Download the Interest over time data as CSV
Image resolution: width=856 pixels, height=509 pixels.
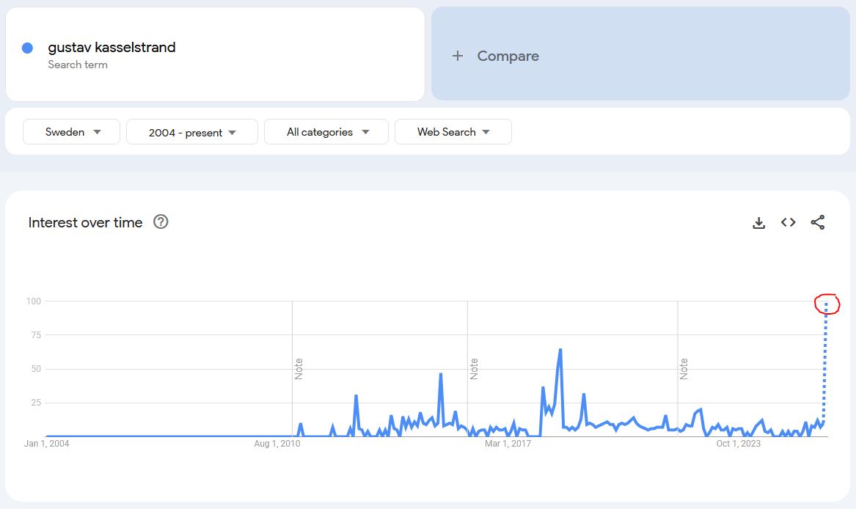click(759, 223)
